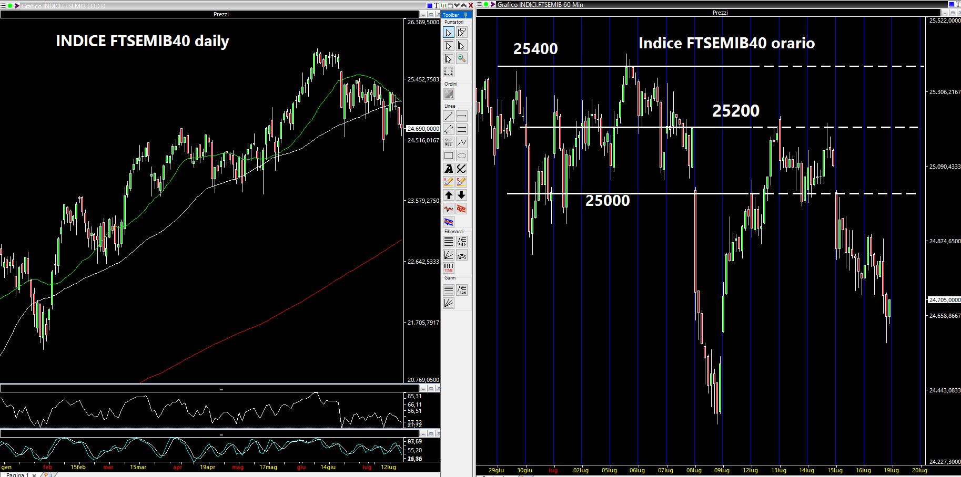This screenshot has width=961, height=477.
Task: Select the red regression channel tool
Action: [462, 209]
